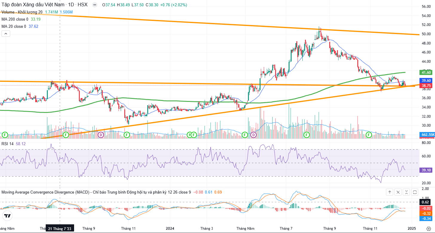Click red 38.75 last price label
435x233 pixels.
pyautogui.click(x=426, y=85)
